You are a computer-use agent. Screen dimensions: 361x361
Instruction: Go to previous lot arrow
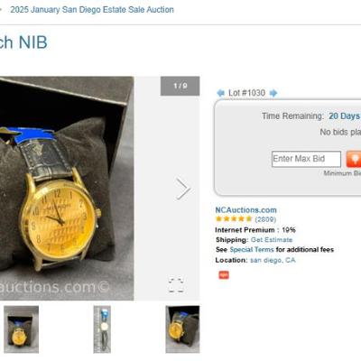click(220, 93)
